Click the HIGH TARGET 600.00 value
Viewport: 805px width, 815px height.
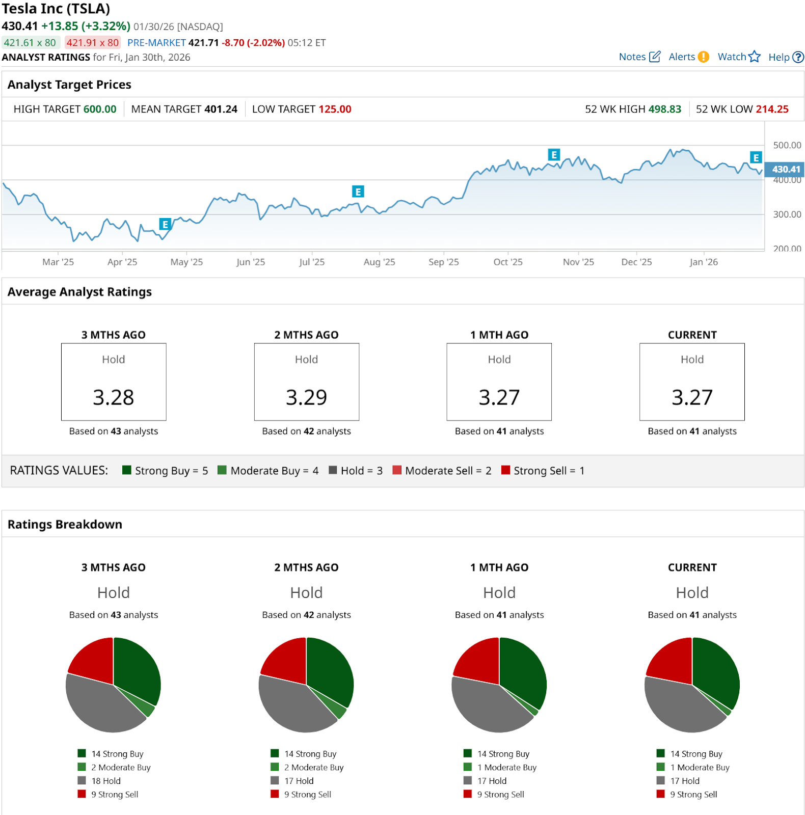click(x=100, y=109)
